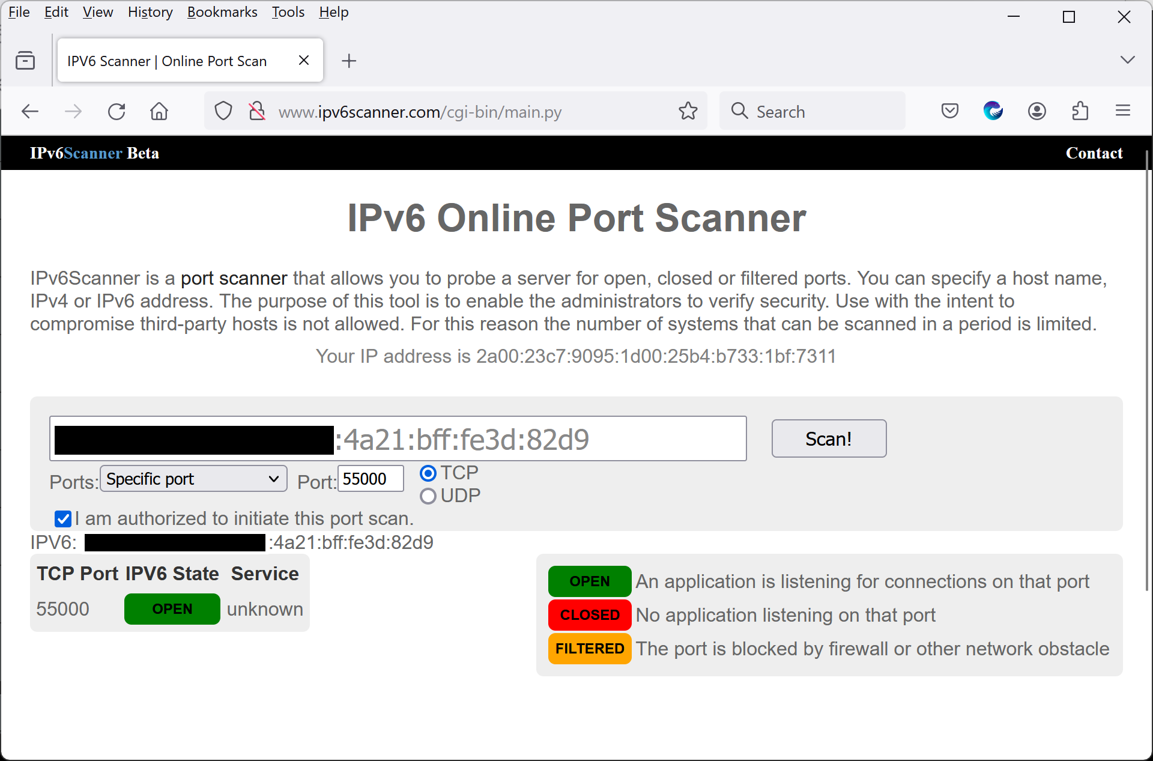Image resolution: width=1153 pixels, height=761 pixels.
Task: Open the recent browsing tabs icon
Action: 25,61
